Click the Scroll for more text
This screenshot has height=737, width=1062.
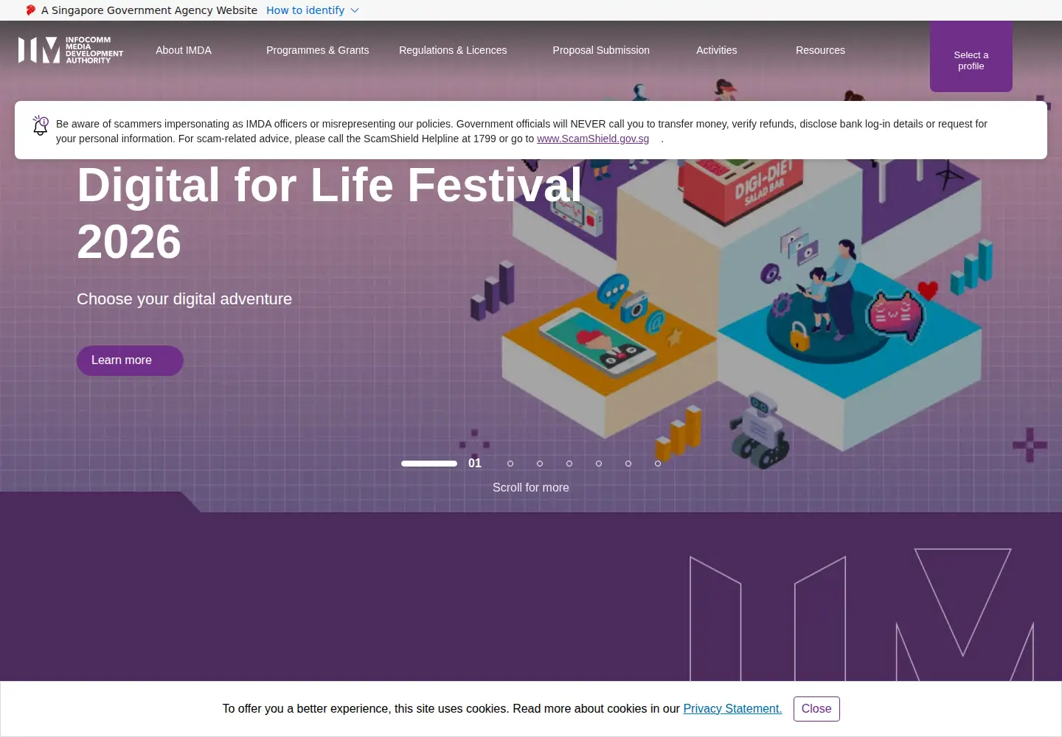(x=531, y=488)
